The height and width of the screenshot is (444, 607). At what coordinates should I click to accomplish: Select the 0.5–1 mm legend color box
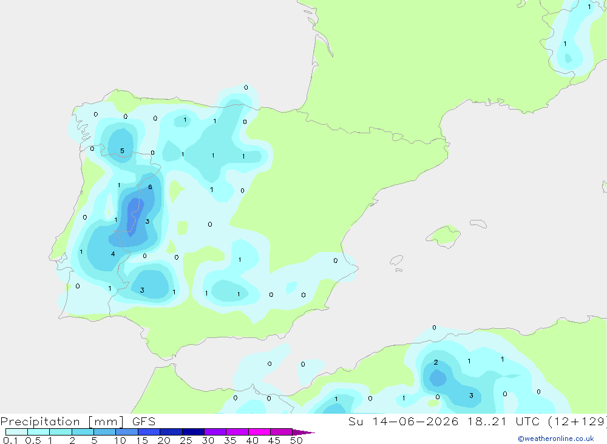[x=39, y=432]
